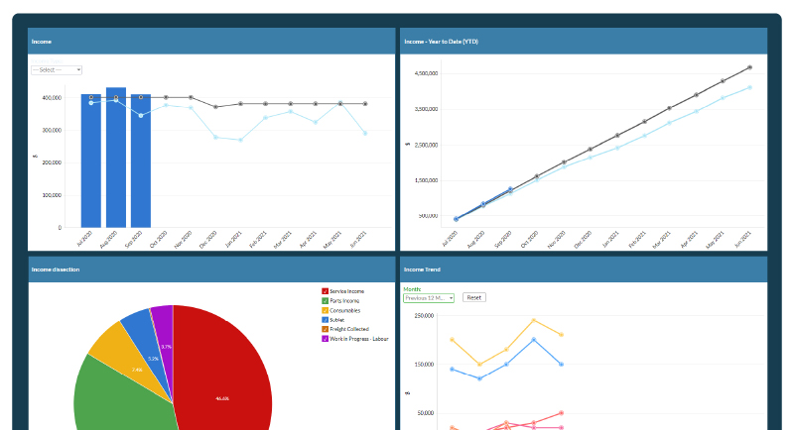The width and height of the screenshot is (794, 430).
Task: Click the blue line peak in Income Trend
Action: click(534, 340)
